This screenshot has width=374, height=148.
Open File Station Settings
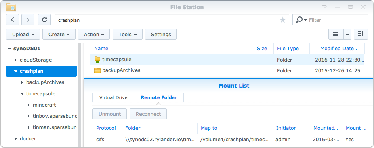pos(161,35)
